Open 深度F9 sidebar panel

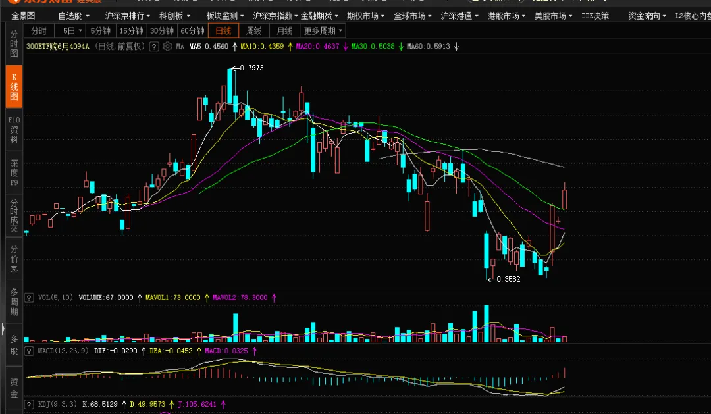click(x=14, y=172)
